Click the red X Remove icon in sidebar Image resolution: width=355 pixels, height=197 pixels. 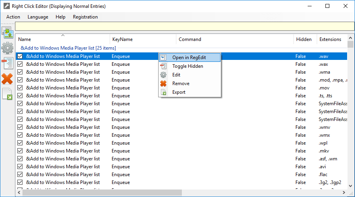[7, 79]
